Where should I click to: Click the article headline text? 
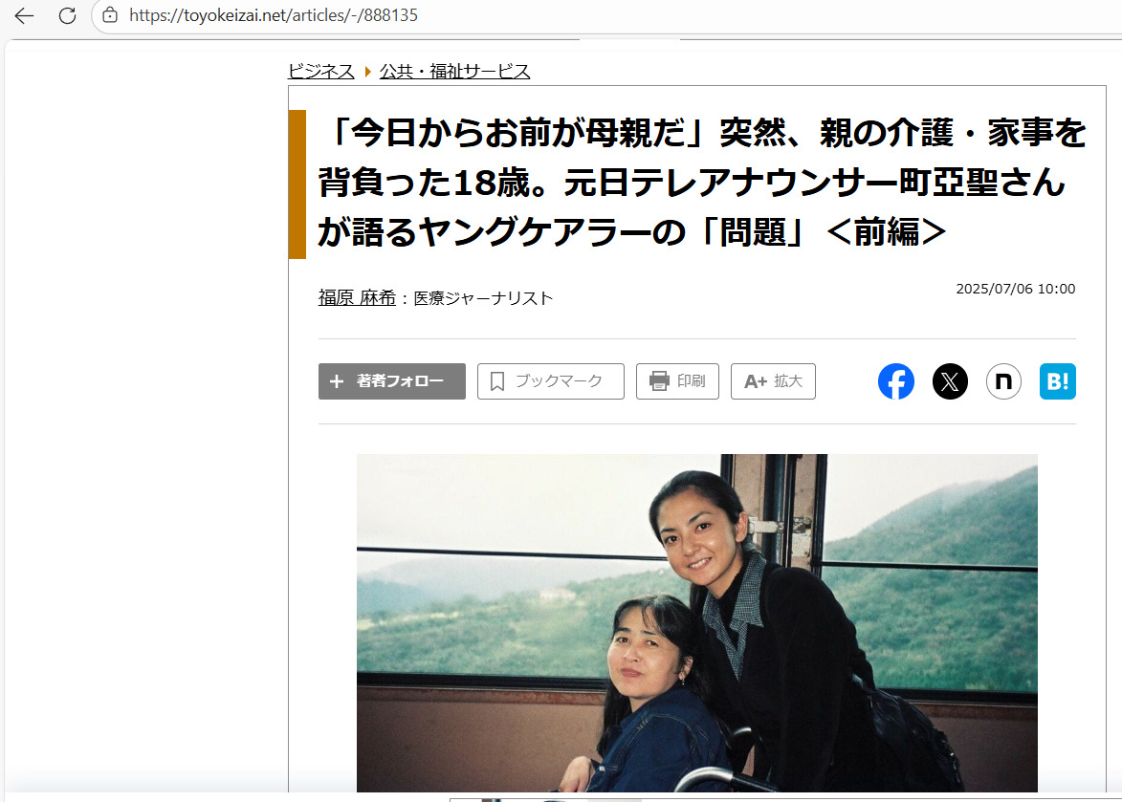702,183
